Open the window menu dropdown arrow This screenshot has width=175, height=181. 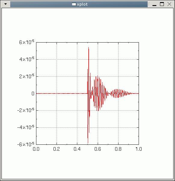(5, 4)
